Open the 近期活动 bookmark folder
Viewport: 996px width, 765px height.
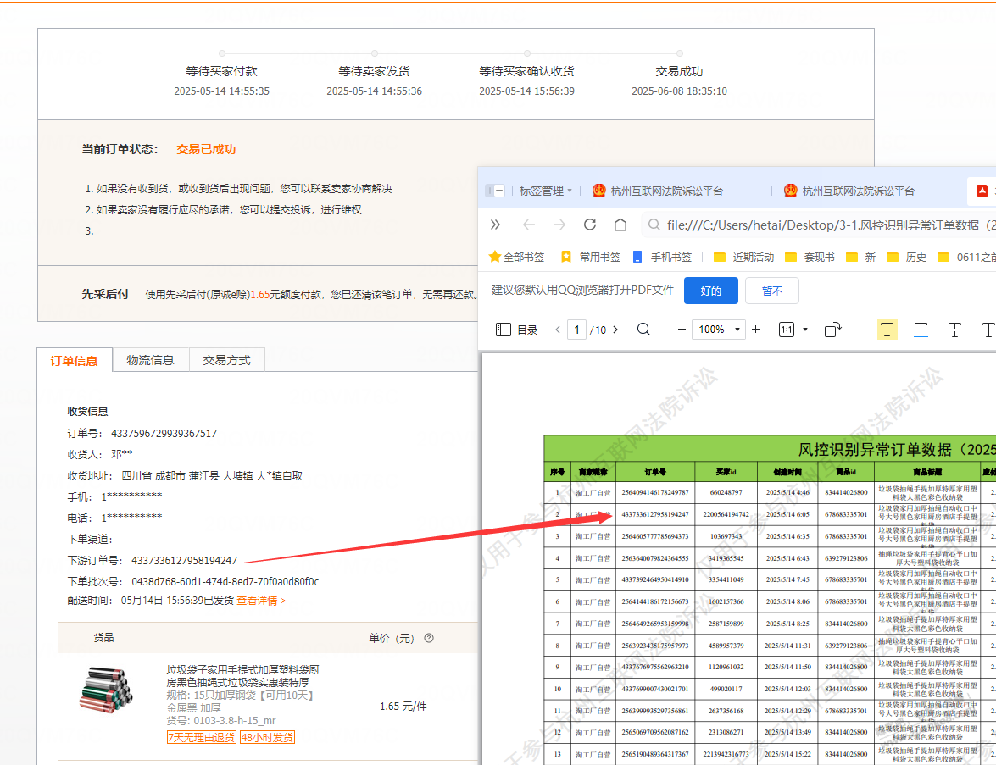(743, 257)
